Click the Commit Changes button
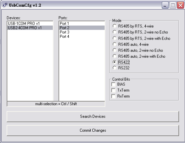 93,130
